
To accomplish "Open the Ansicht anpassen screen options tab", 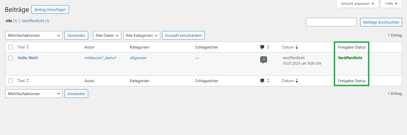I will pyautogui.click(x=357, y=4).
